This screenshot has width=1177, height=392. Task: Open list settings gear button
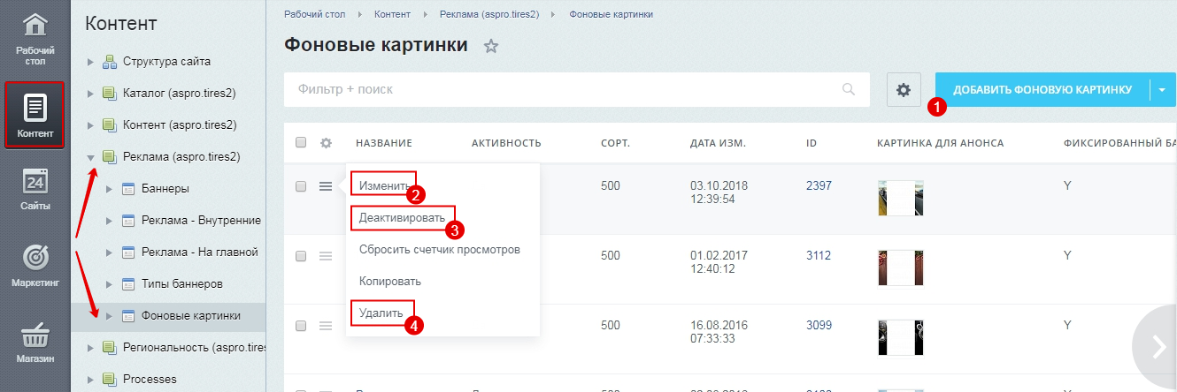tap(904, 90)
